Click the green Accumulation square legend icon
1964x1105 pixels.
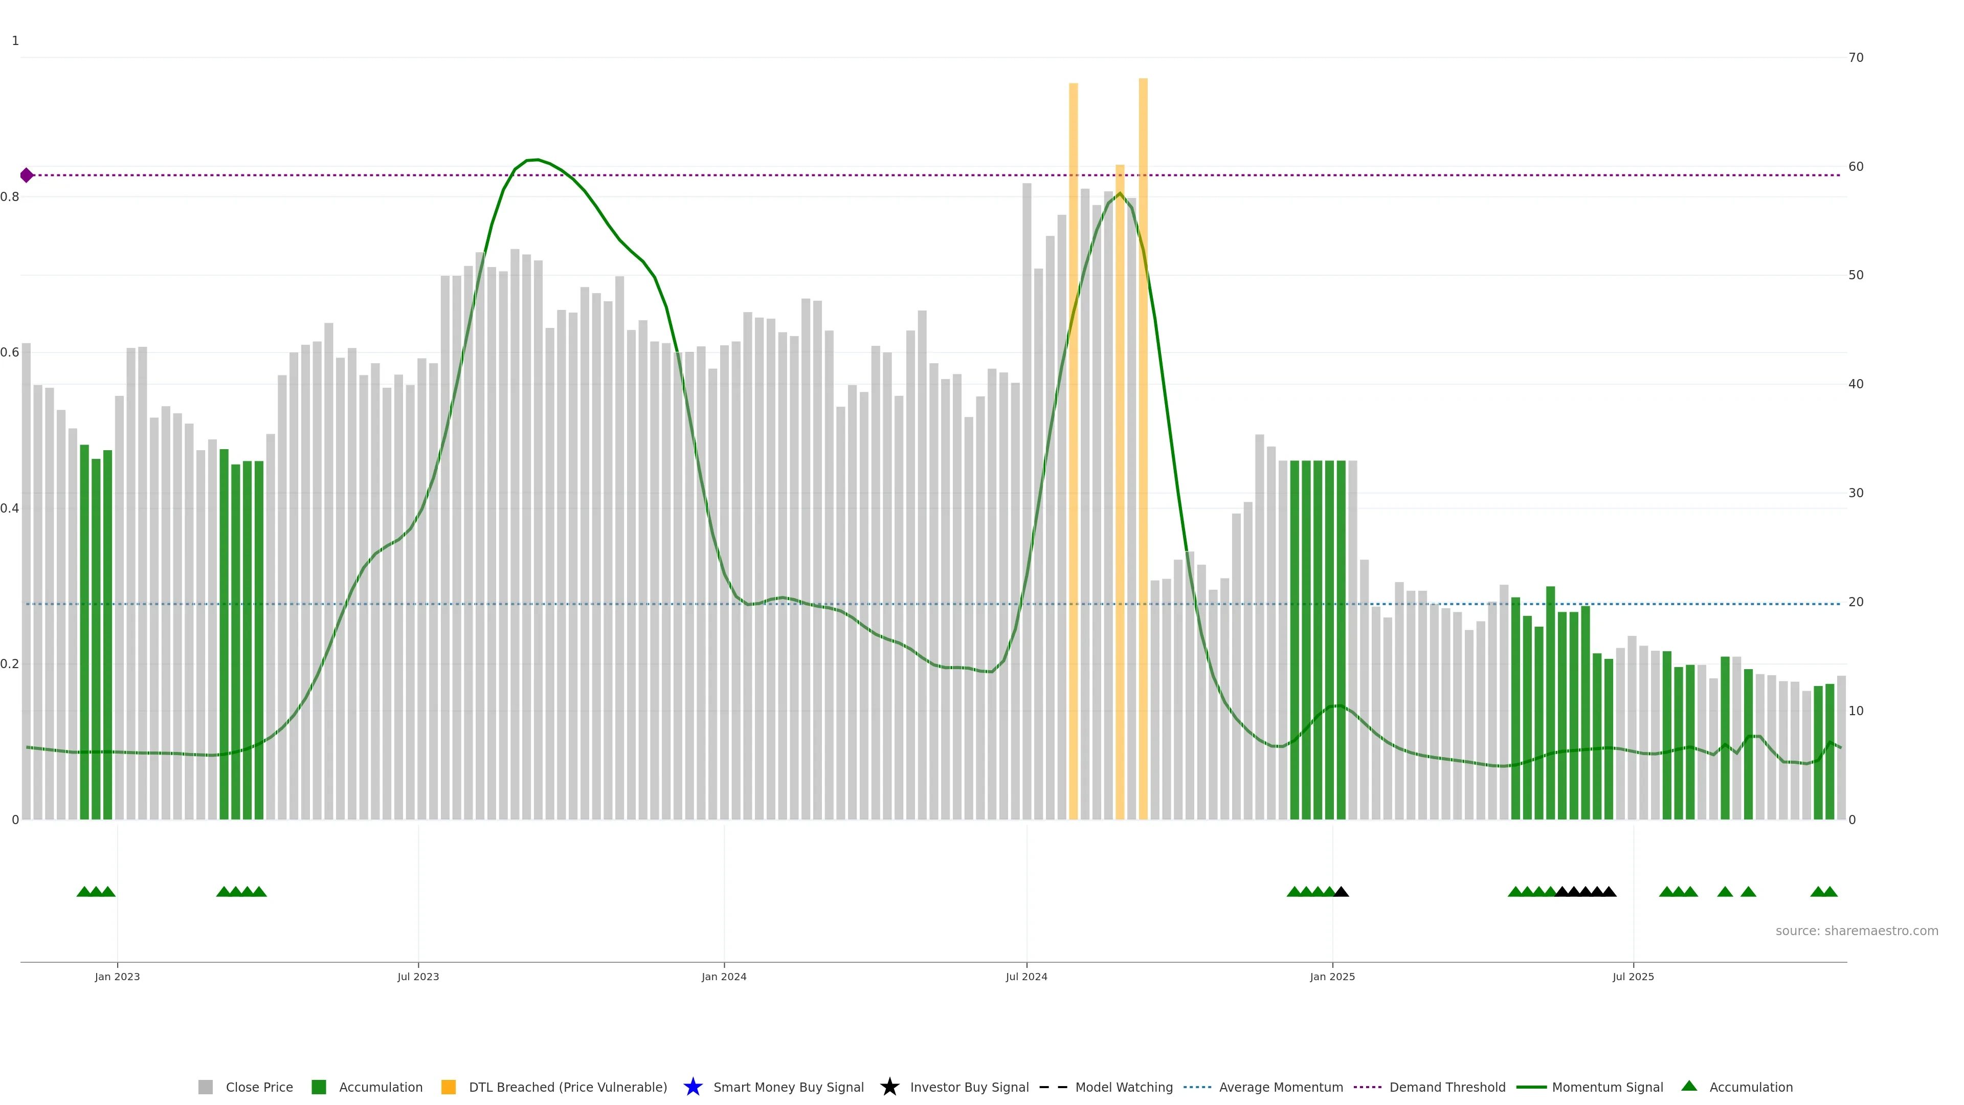click(x=319, y=1087)
